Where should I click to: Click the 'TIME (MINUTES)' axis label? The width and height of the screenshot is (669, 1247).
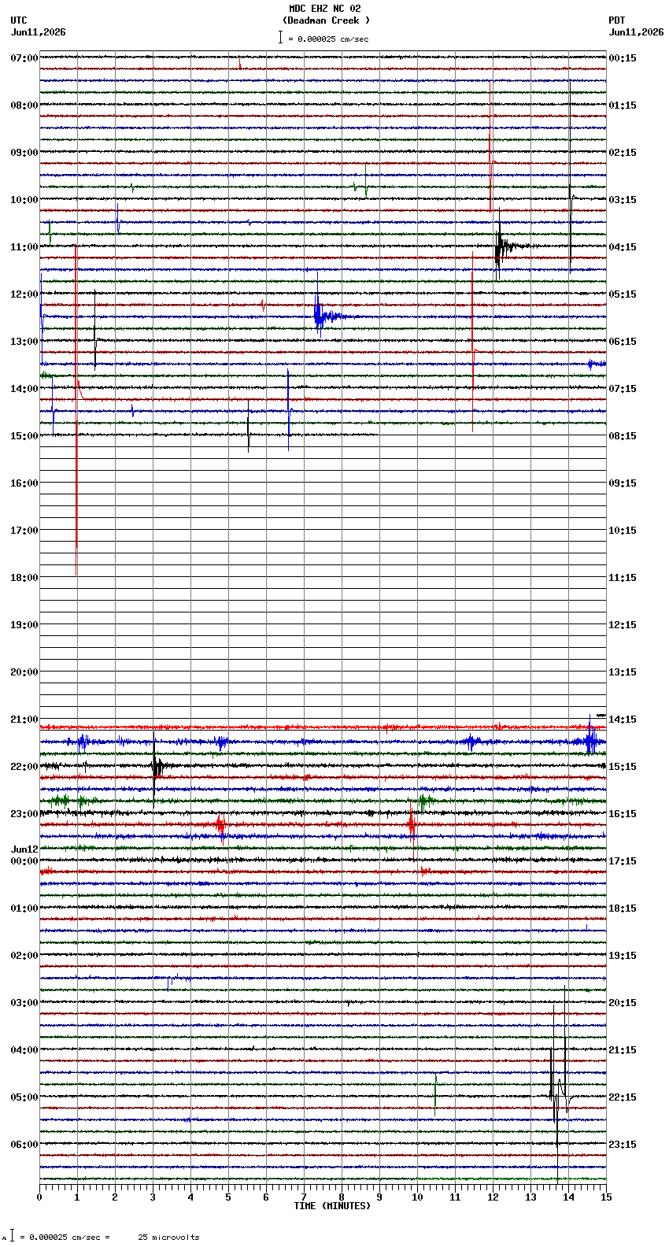332,1206
